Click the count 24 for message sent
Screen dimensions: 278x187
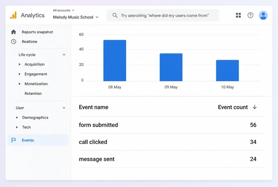coord(253,159)
